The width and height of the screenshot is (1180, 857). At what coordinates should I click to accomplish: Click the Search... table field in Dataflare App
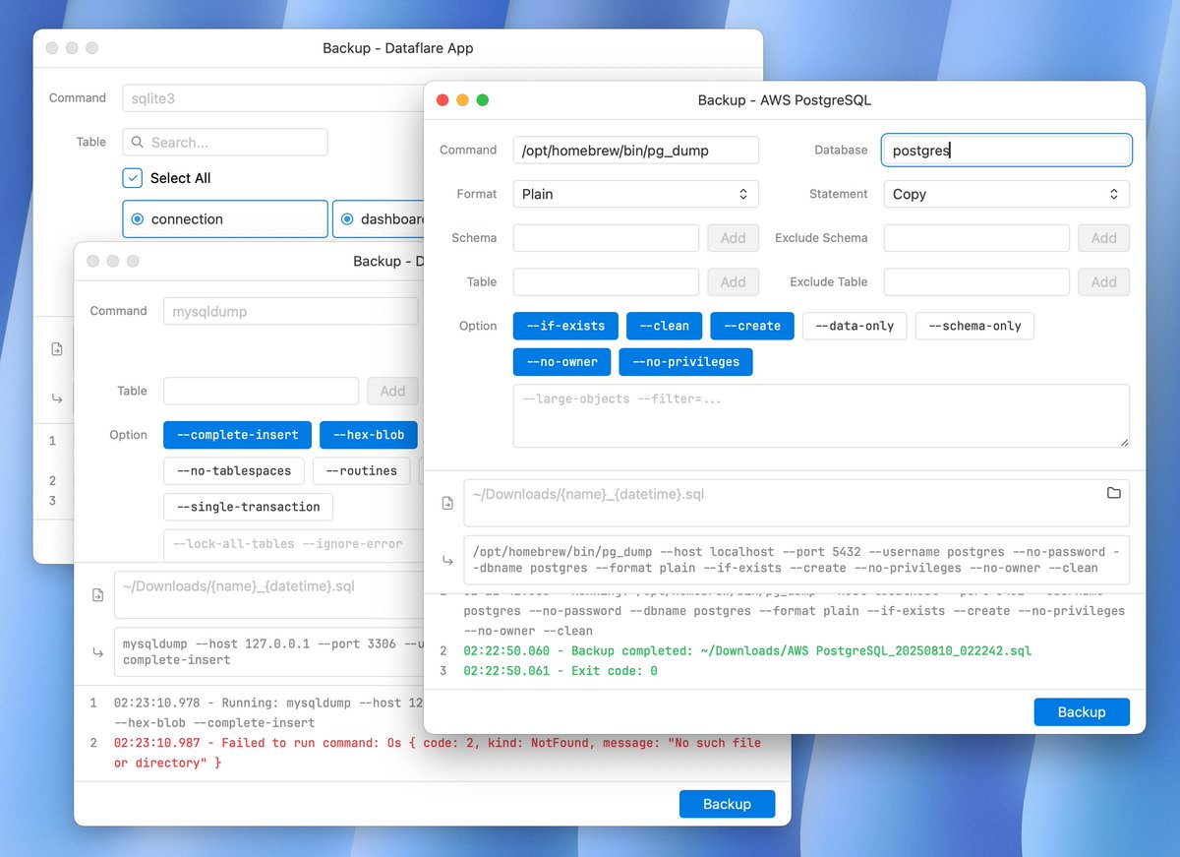point(225,143)
